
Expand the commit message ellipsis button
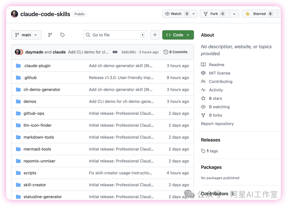115,52
